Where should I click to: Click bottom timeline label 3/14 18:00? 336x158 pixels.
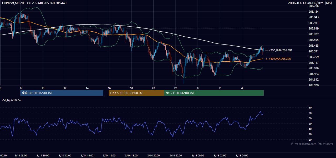[131, 156]
